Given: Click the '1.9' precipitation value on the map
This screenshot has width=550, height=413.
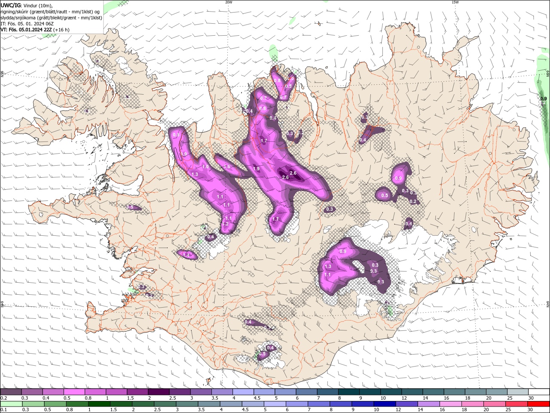Looking at the screenshot, I should pyautogui.click(x=257, y=169).
